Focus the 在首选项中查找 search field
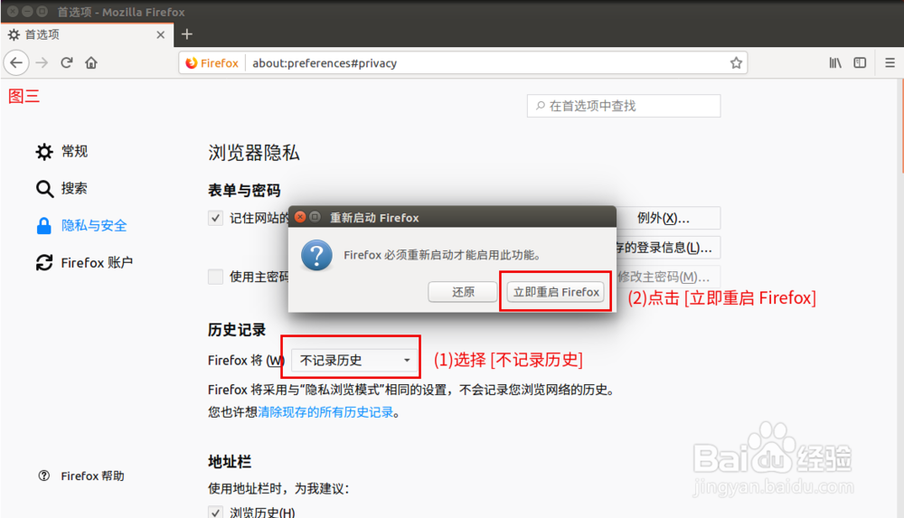904x518 pixels. click(623, 106)
